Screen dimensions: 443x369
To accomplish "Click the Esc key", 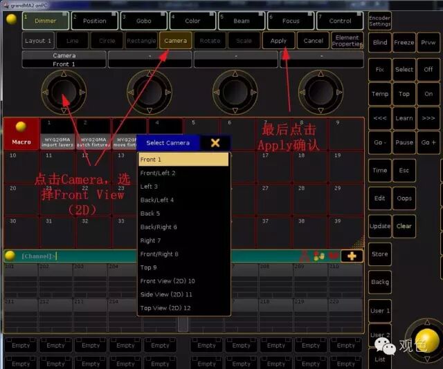I will tap(404, 170).
